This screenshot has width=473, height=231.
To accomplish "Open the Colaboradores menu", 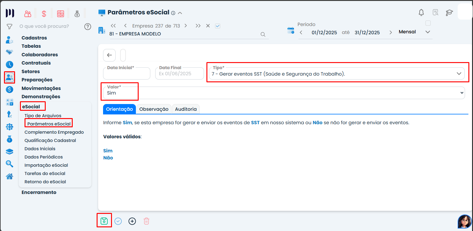I will [x=40, y=55].
